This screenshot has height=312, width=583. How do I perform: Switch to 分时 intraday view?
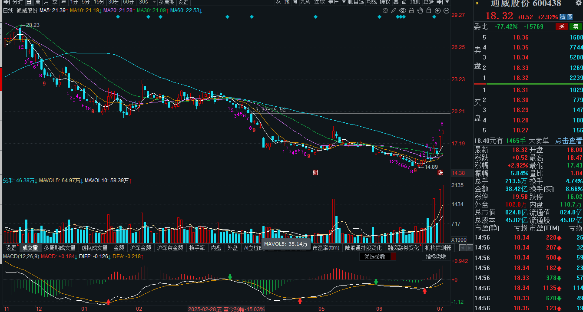pos(17,2)
